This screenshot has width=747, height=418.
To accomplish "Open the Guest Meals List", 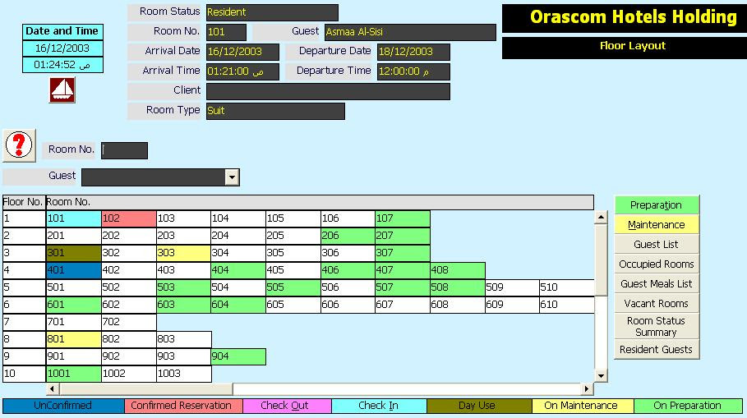I will click(x=656, y=284).
